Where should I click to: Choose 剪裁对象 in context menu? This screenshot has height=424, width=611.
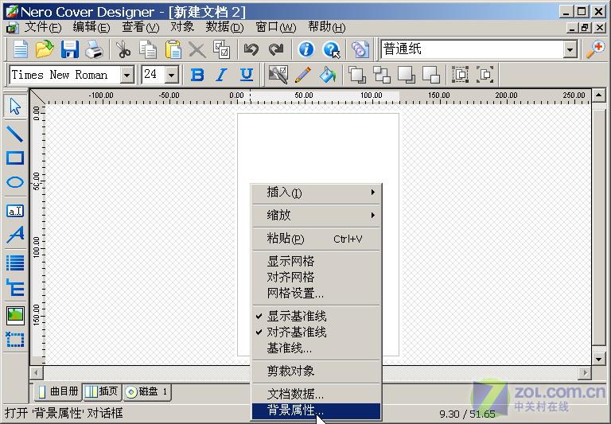click(317, 371)
